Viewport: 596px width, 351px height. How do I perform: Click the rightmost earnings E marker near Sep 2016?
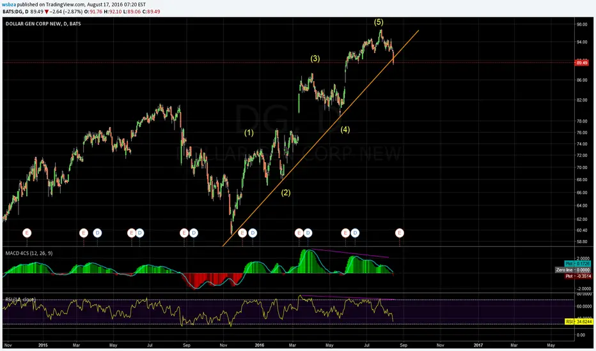coord(399,233)
